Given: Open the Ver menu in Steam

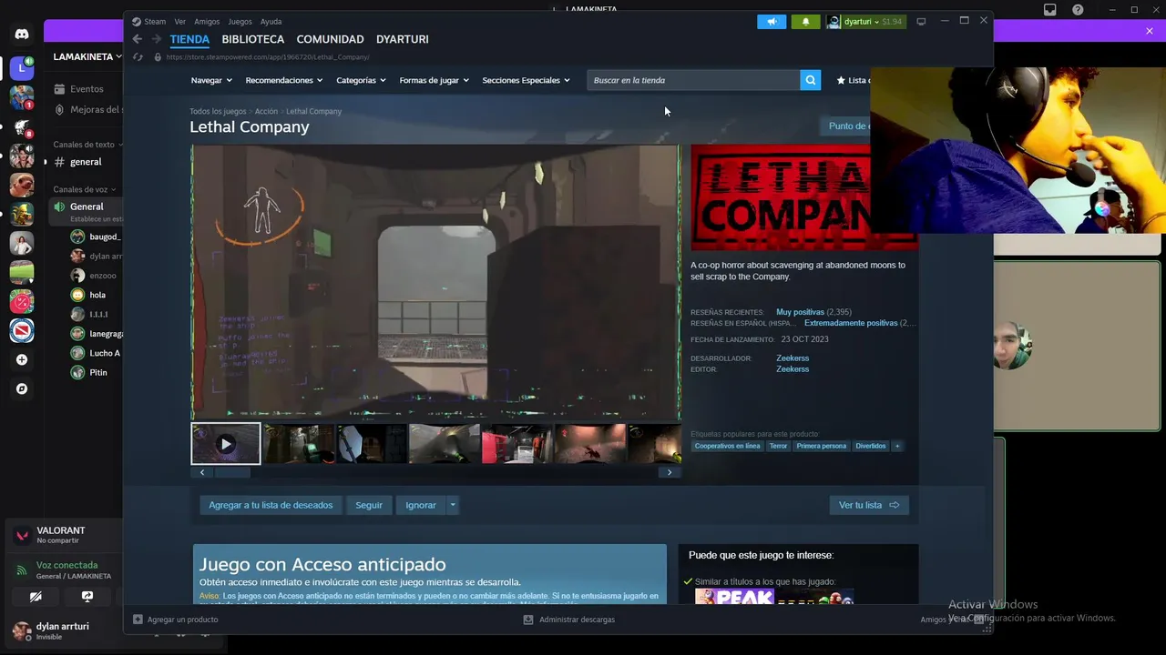Looking at the screenshot, I should 180,22.
